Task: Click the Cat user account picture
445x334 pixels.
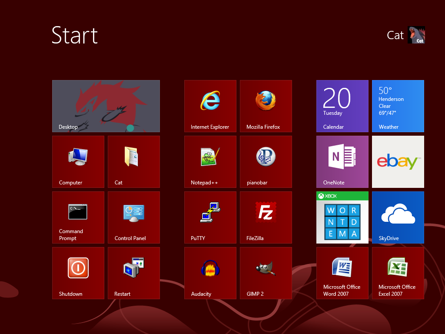Action: (x=416, y=35)
